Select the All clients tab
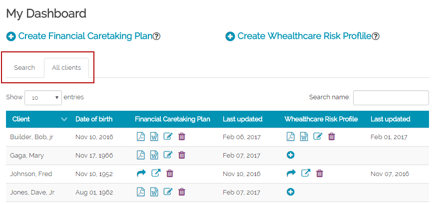 coord(66,68)
